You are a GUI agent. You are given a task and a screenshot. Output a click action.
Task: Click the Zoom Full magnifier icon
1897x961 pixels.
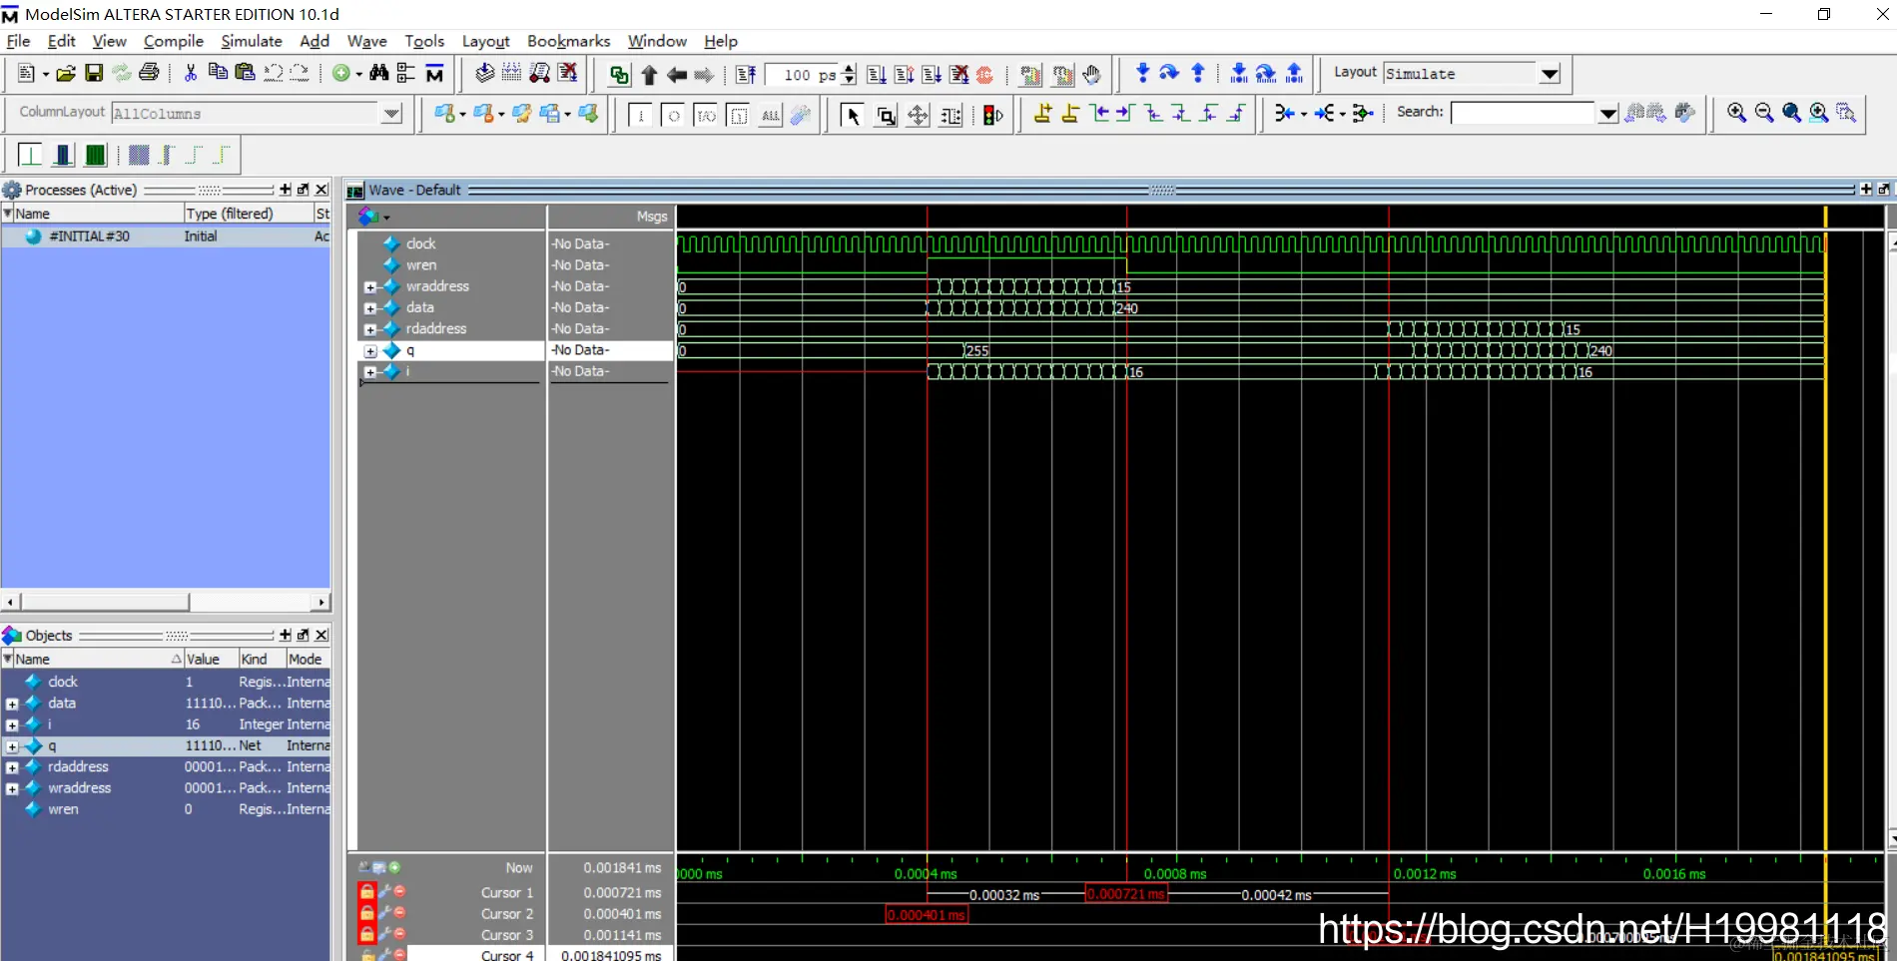(x=1792, y=114)
